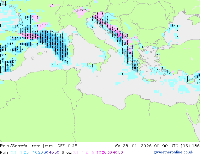Click the 'We 28-01-2026 00..00 UTC' timestamp
Viewport: 200px width, 155px height.
(147, 146)
